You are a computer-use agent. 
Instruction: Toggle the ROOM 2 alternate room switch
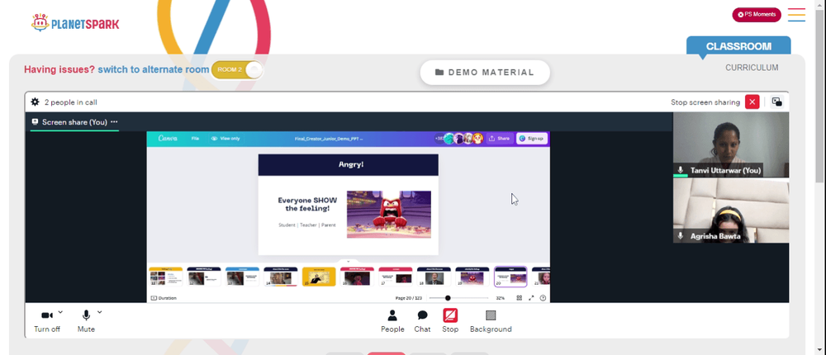tap(236, 70)
